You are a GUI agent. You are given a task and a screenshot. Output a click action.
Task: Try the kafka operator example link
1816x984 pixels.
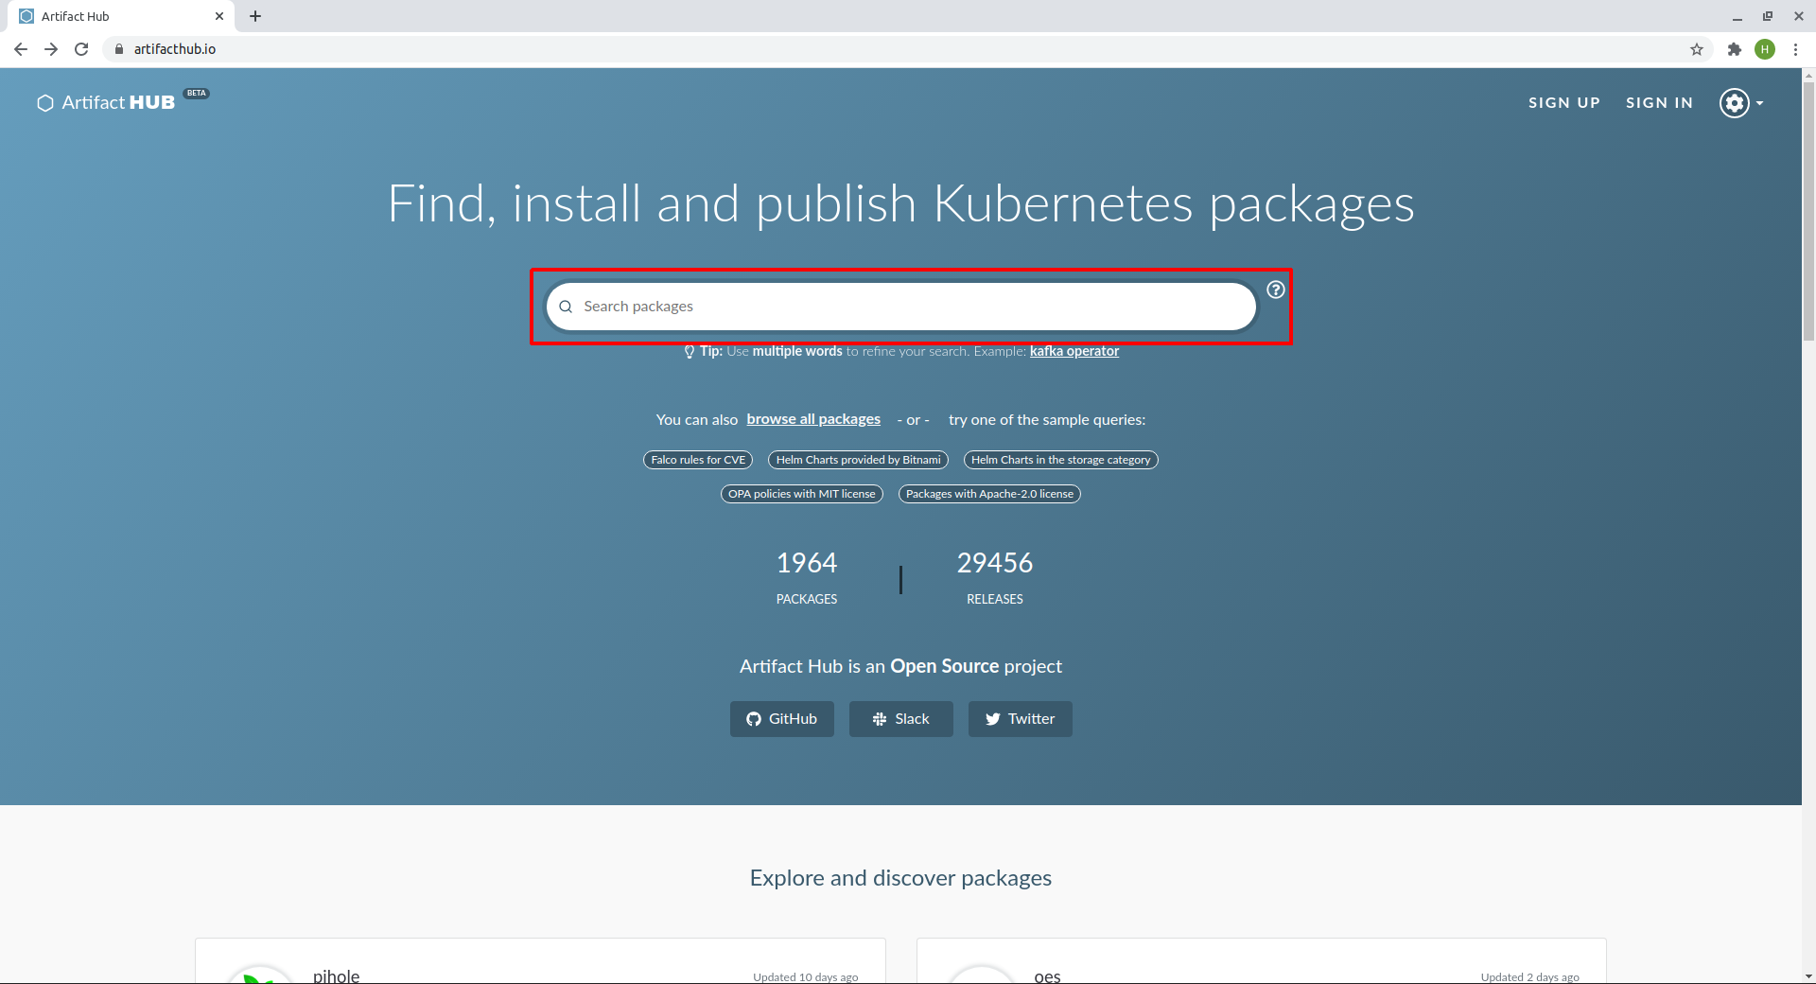tap(1074, 351)
